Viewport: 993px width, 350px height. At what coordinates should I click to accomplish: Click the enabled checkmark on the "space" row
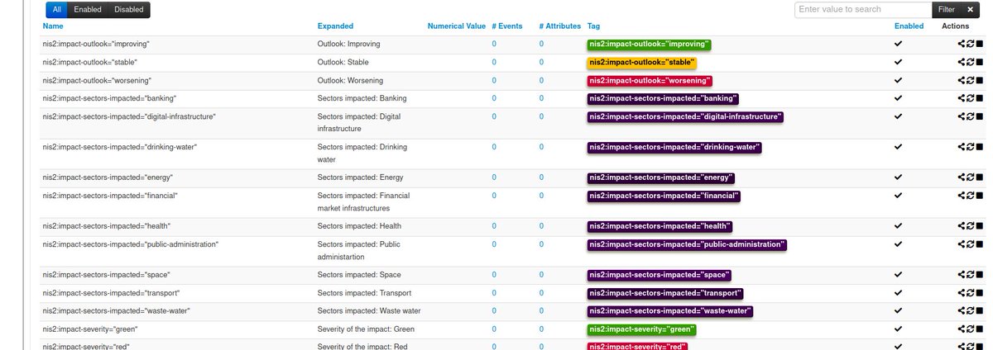(899, 274)
